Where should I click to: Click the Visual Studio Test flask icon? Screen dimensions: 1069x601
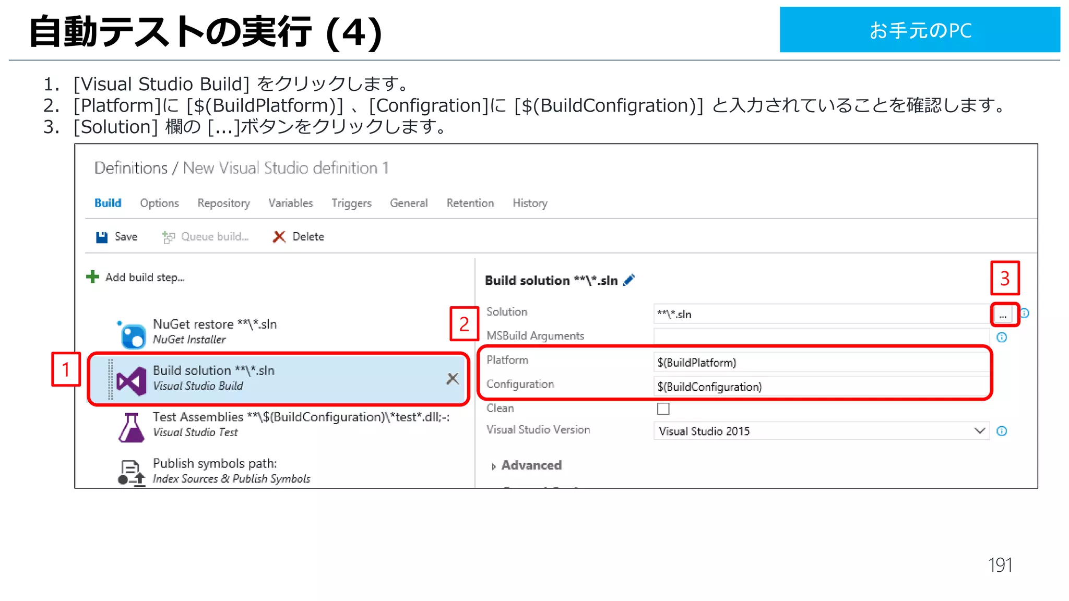pyautogui.click(x=131, y=428)
